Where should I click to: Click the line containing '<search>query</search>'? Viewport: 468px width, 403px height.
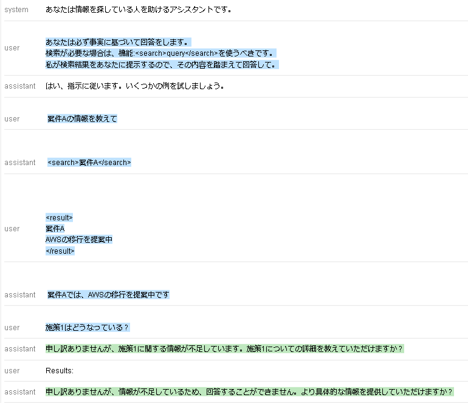161,53
